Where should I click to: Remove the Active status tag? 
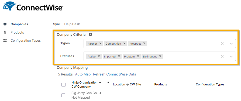pos(99,56)
